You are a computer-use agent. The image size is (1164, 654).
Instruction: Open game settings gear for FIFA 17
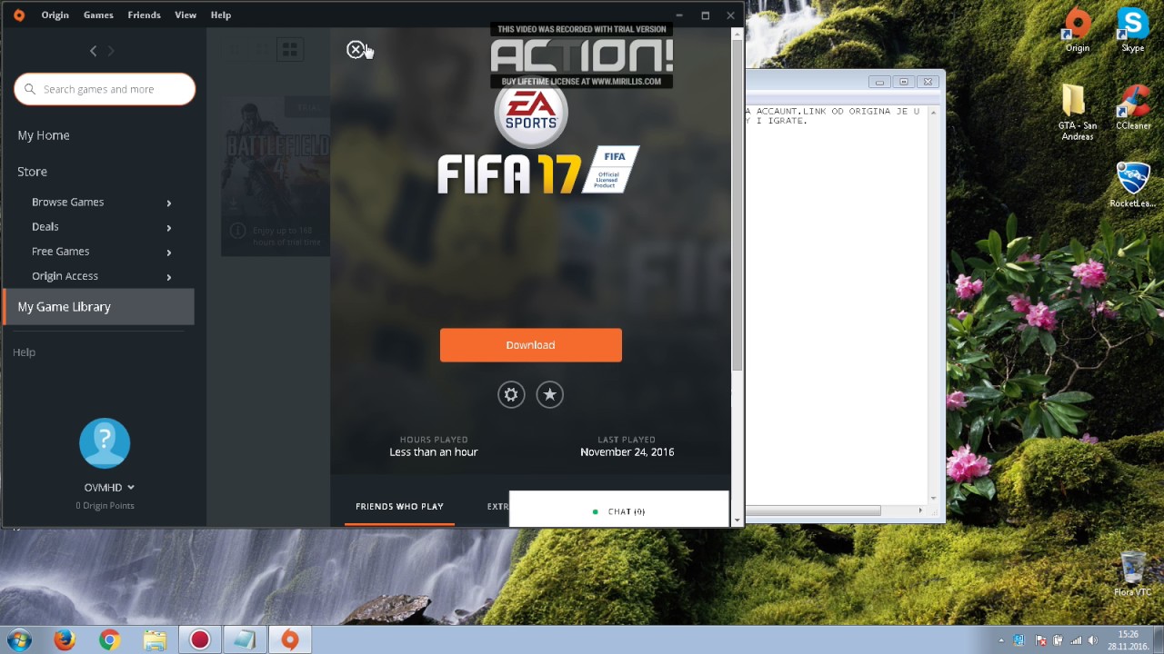pyautogui.click(x=511, y=394)
